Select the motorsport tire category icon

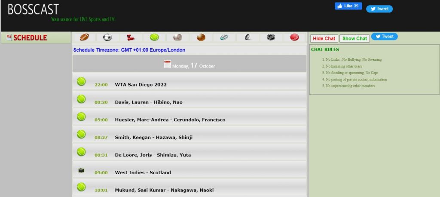pos(247,37)
